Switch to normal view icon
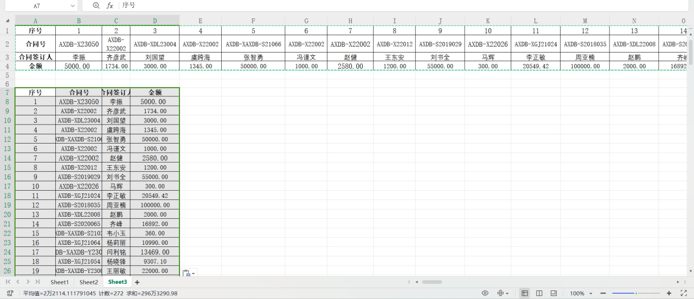Viewport: 694px width, 299px height. click(x=525, y=293)
